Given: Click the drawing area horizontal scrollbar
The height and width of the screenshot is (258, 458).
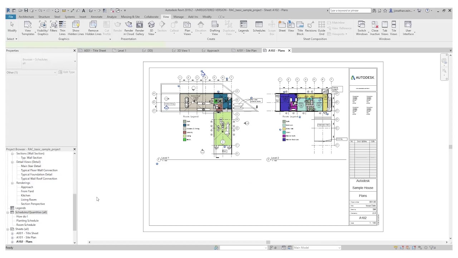Looking at the screenshot, I should click(x=268, y=242).
